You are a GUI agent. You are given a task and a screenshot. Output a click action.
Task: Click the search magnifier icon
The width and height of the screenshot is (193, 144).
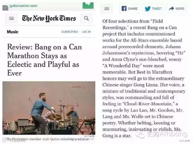(86, 18)
